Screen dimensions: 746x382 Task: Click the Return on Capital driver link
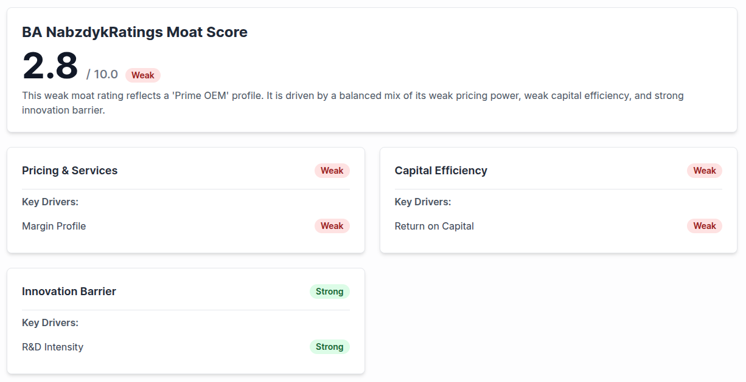[x=434, y=225]
